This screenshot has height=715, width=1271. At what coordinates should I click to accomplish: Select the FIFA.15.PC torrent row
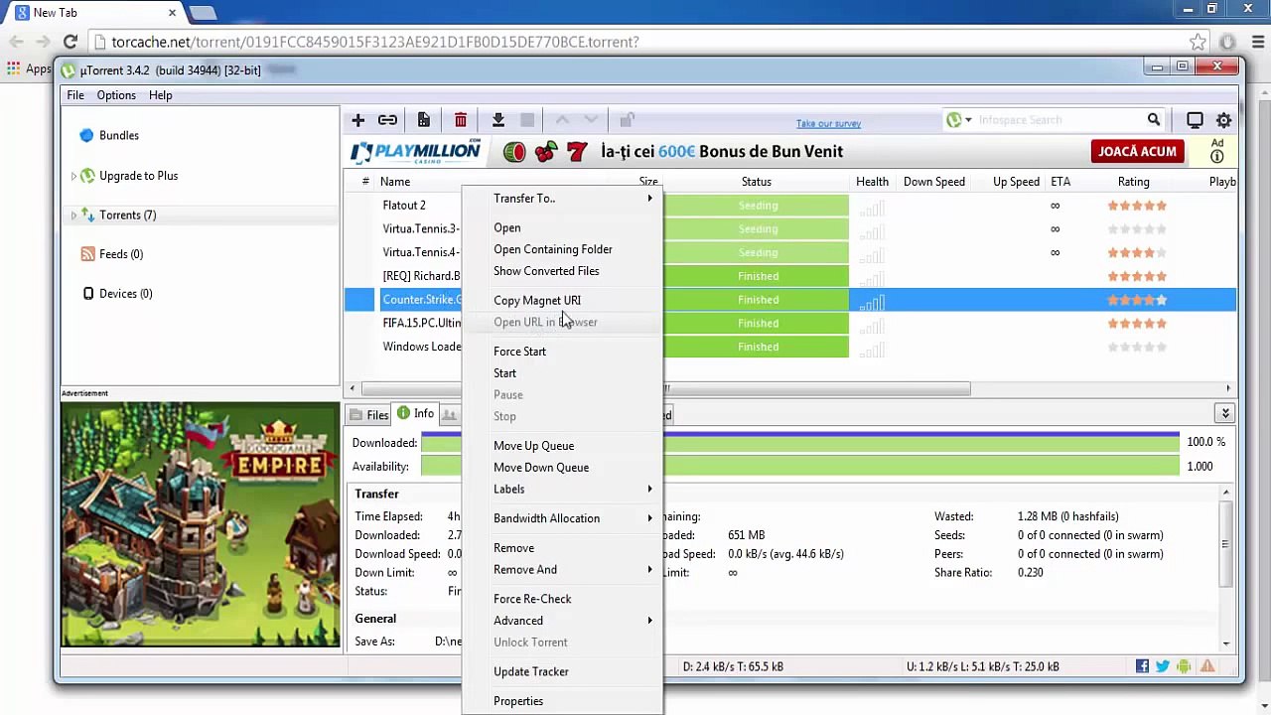coord(790,323)
